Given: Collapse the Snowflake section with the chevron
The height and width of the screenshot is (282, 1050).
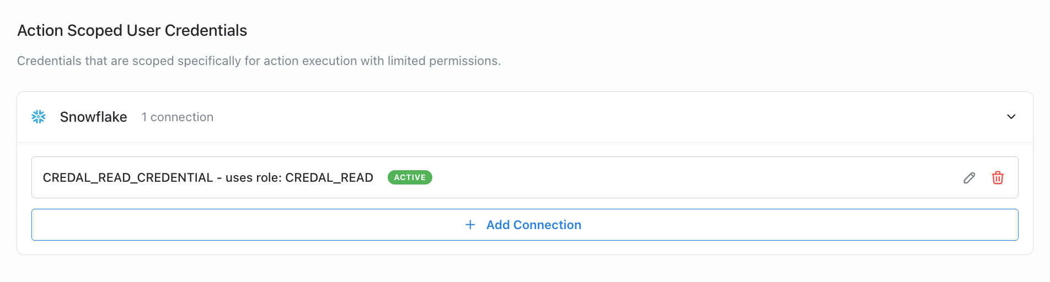Looking at the screenshot, I should [1011, 117].
